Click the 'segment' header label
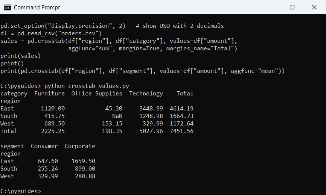 click(12, 146)
